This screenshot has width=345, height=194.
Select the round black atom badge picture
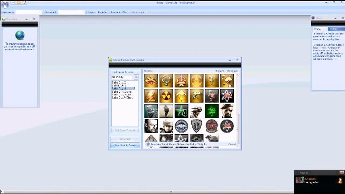click(227, 126)
